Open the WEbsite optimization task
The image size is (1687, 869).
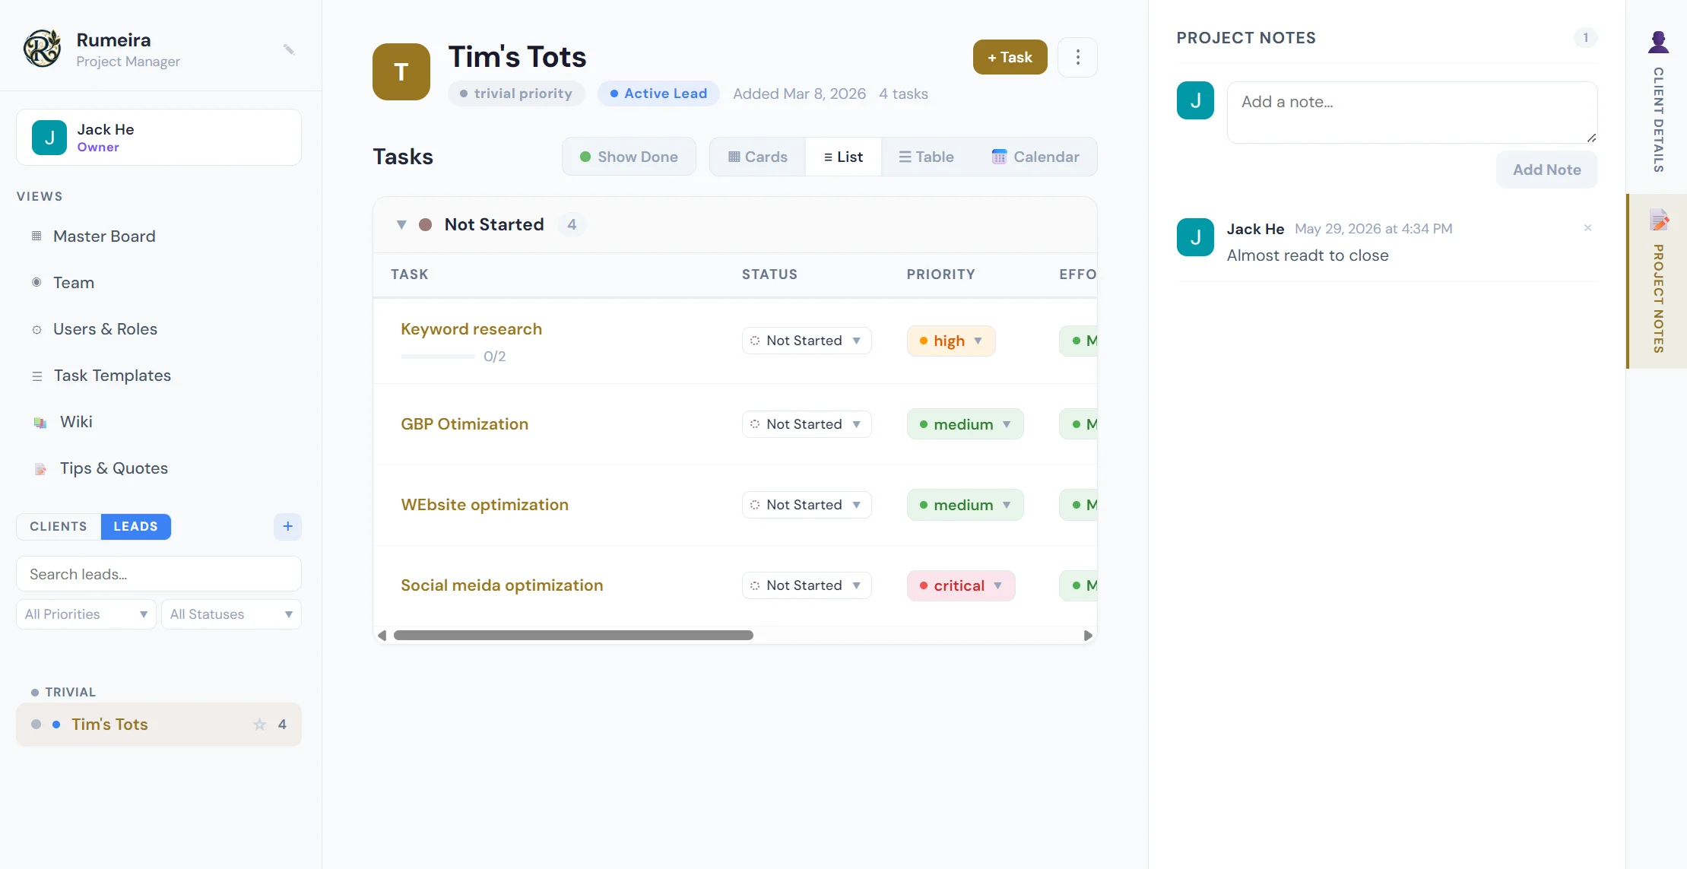[x=484, y=505]
